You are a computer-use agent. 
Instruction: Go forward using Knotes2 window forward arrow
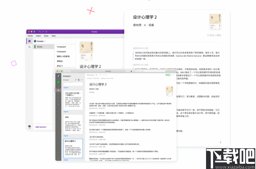69,71
